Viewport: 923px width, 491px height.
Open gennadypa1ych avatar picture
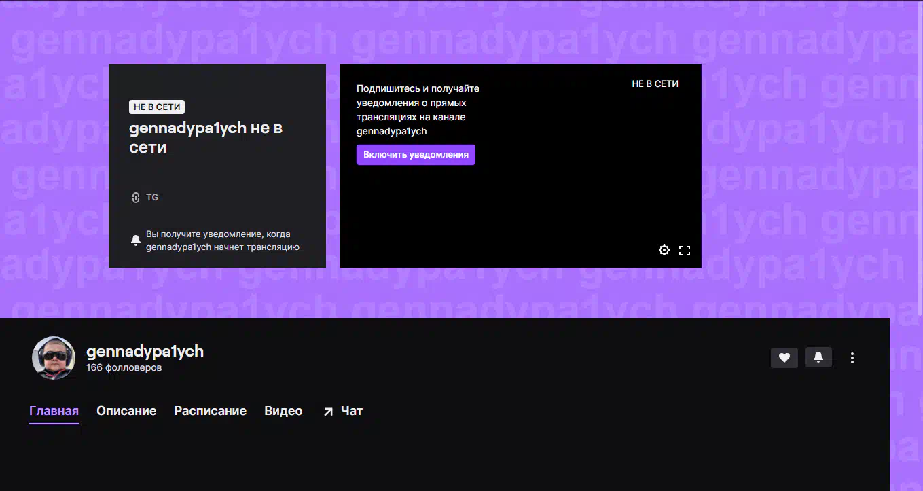click(x=54, y=357)
